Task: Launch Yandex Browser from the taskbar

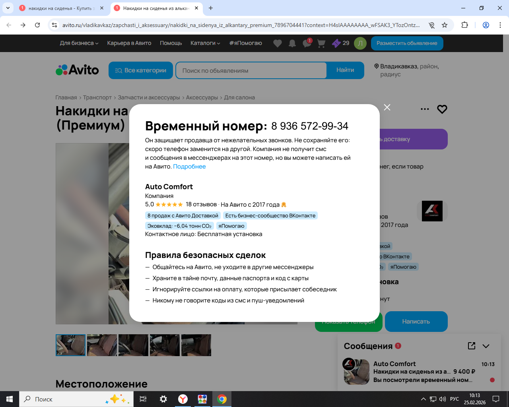Action: 183,399
